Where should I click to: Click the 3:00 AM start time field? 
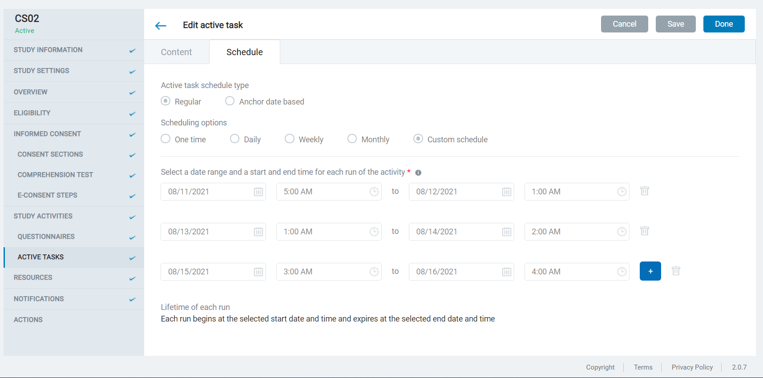click(329, 272)
